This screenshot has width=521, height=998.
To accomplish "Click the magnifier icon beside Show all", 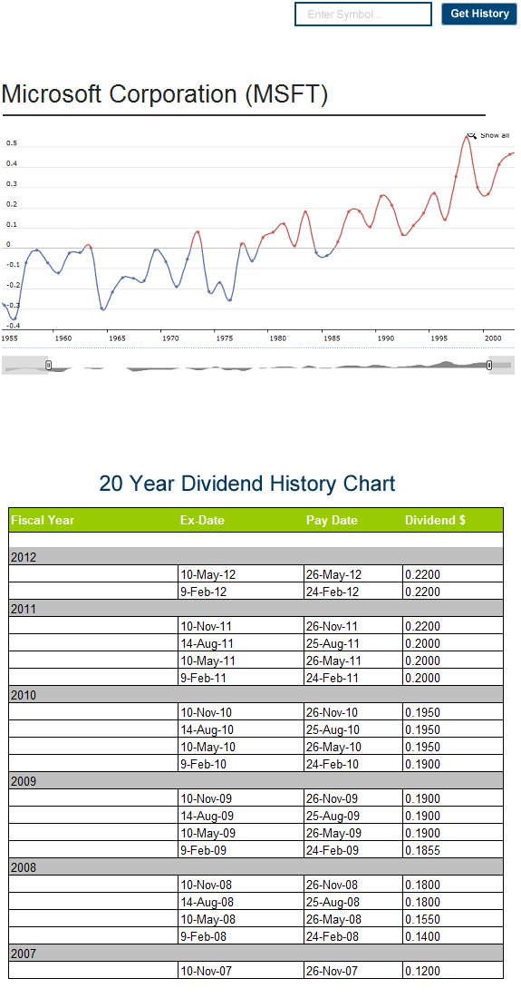I will [471, 135].
